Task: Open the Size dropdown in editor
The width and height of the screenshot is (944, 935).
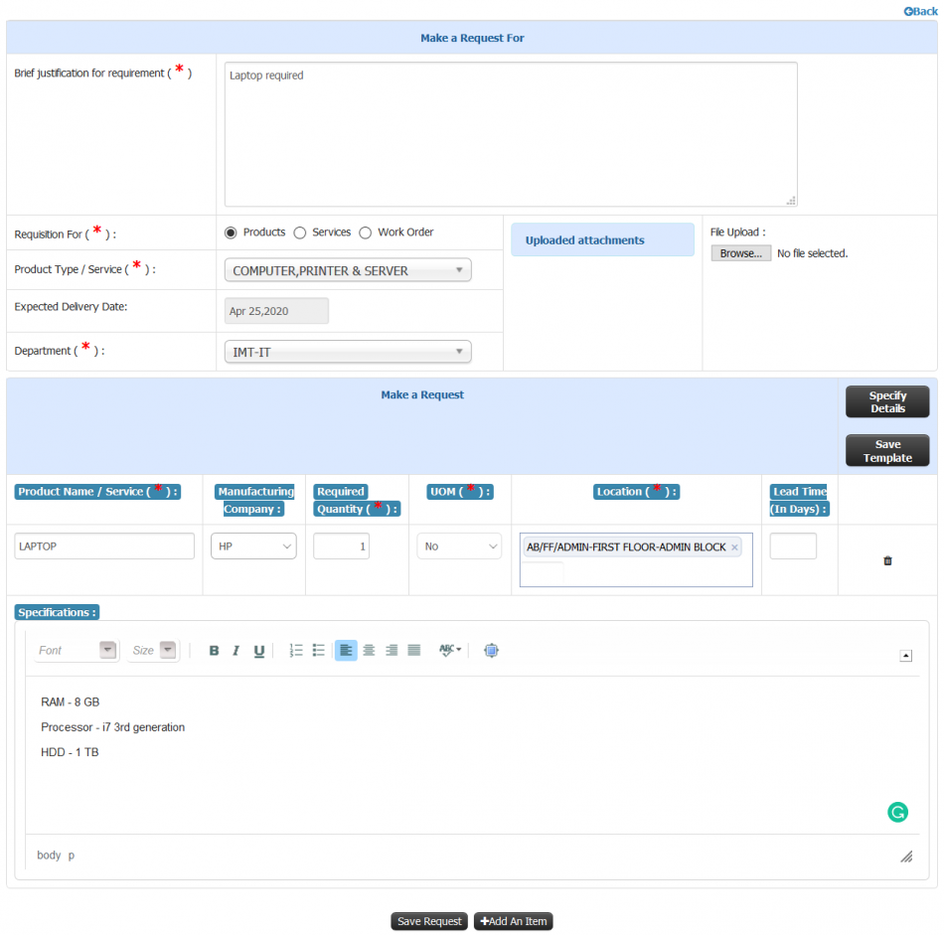Action: point(153,650)
